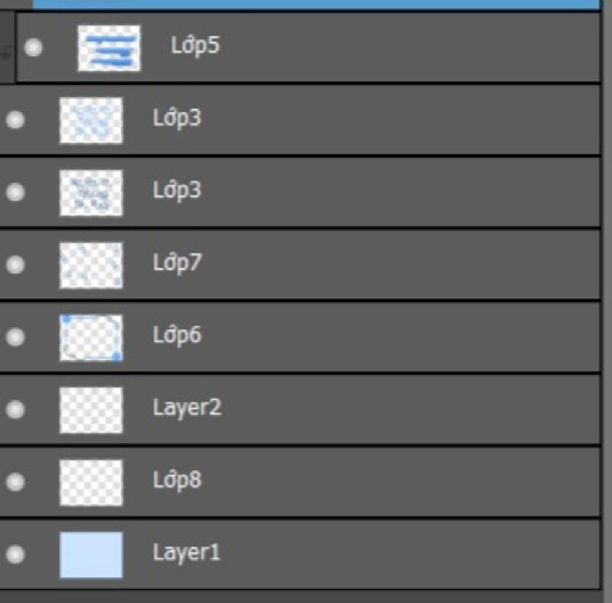The image size is (612, 603).
Task: Select the Lớp8 layer row
Action: (300, 482)
